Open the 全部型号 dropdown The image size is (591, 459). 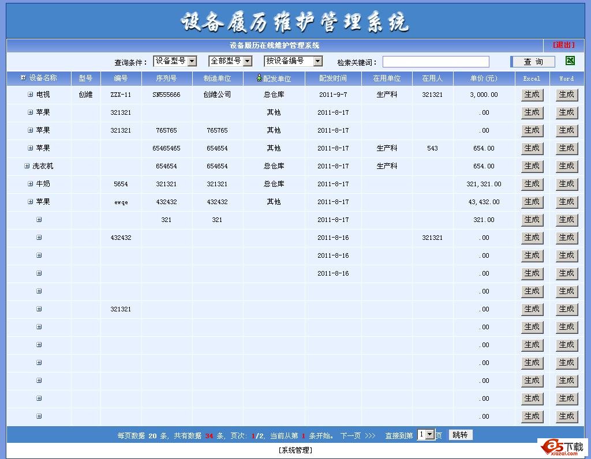tap(230, 61)
